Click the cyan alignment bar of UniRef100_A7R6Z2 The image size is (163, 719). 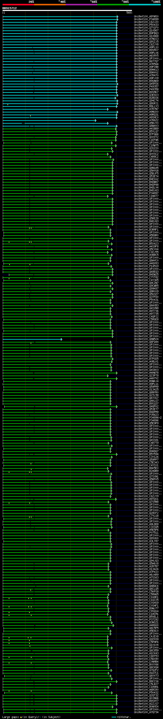click(x=49, y=120)
